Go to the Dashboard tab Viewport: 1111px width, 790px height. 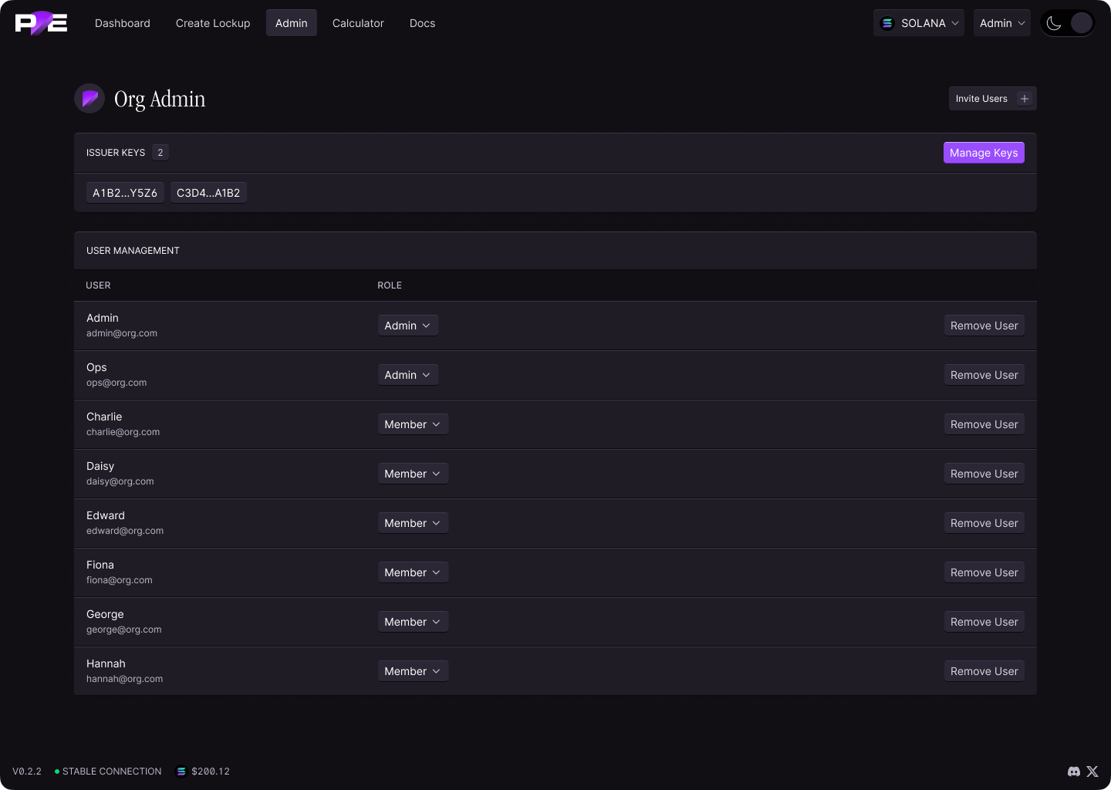pyautogui.click(x=123, y=23)
